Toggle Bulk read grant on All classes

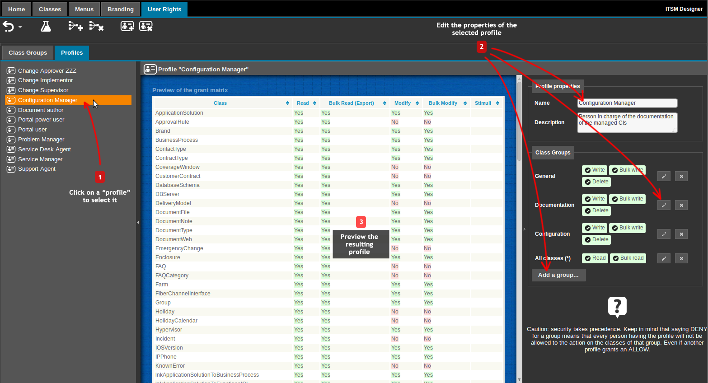[x=628, y=258]
